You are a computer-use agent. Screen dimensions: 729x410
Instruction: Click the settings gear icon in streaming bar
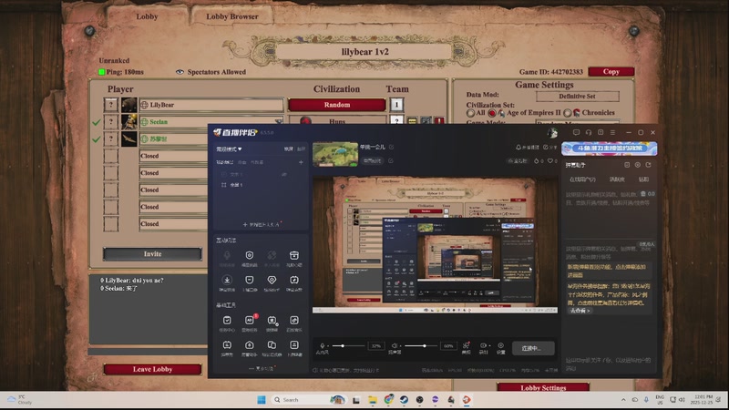click(500, 346)
